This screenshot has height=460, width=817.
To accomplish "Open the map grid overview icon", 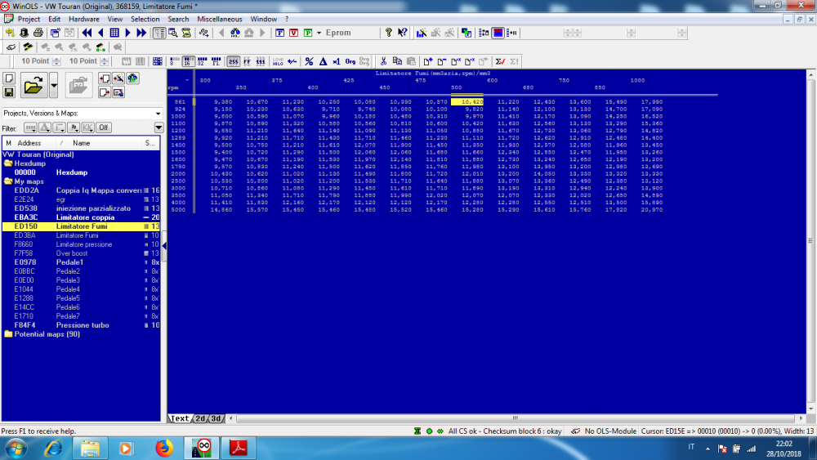I will pos(114,33).
